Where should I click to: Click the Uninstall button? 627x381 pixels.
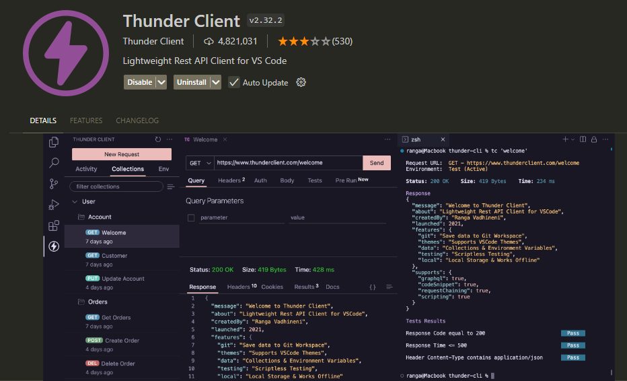click(192, 82)
